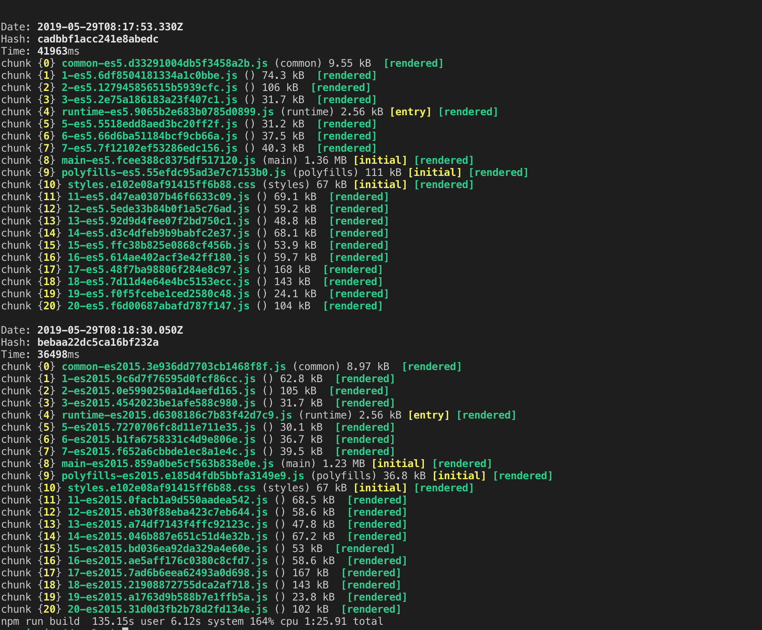Click filename 5-es5.5518edd8aed3bc20ff2f.js
The width and height of the screenshot is (762, 630).
point(150,124)
